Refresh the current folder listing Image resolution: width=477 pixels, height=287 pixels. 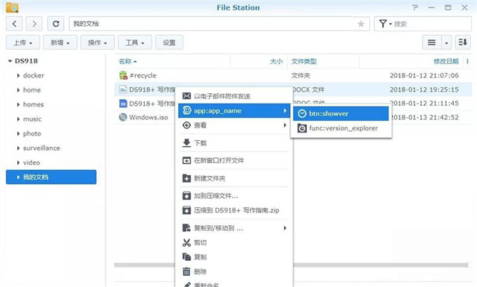pyautogui.click(x=56, y=24)
